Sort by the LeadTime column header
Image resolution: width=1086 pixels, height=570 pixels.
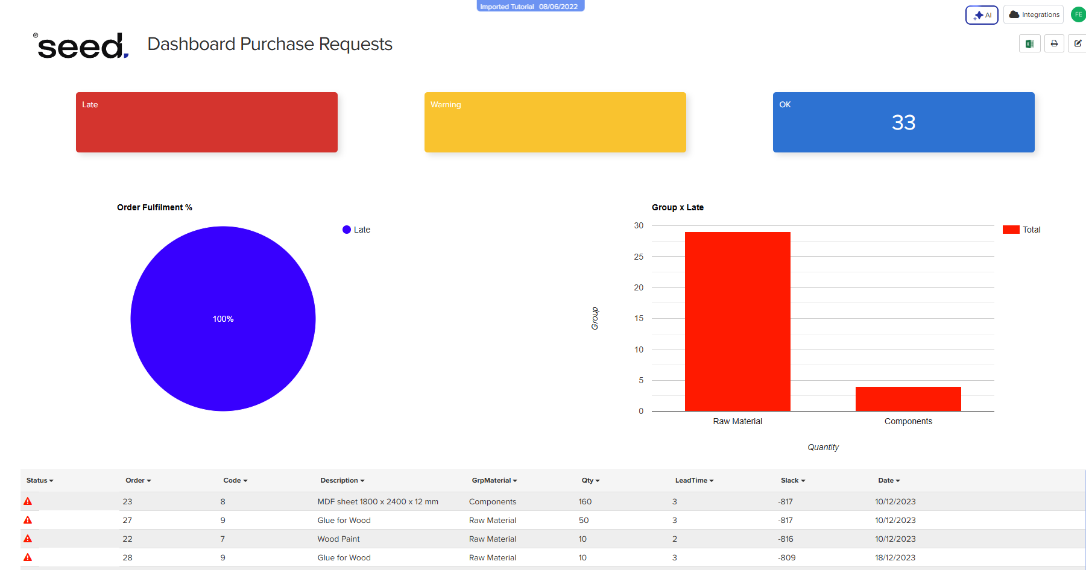(x=694, y=480)
